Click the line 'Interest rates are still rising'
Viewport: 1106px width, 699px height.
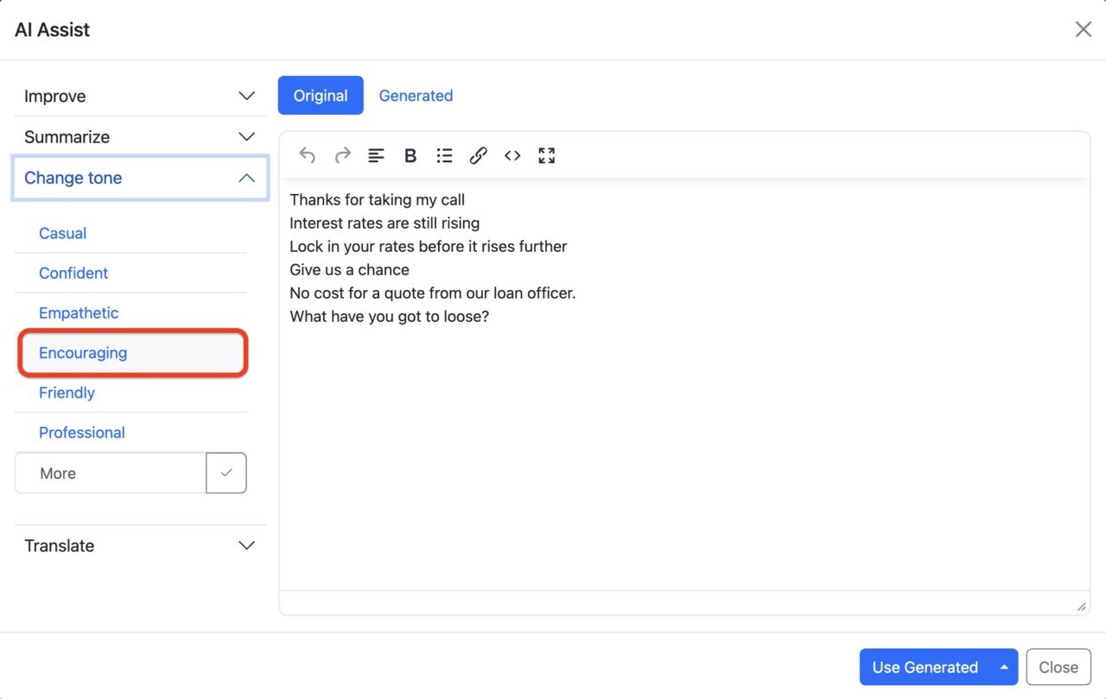click(385, 224)
